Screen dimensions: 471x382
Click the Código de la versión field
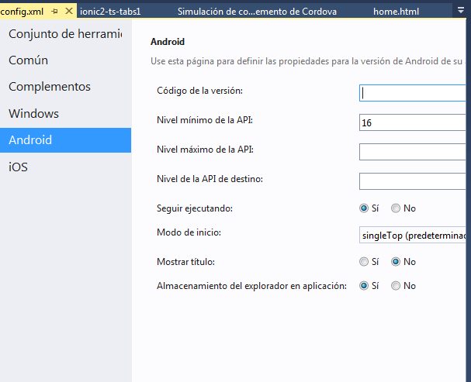(x=414, y=93)
